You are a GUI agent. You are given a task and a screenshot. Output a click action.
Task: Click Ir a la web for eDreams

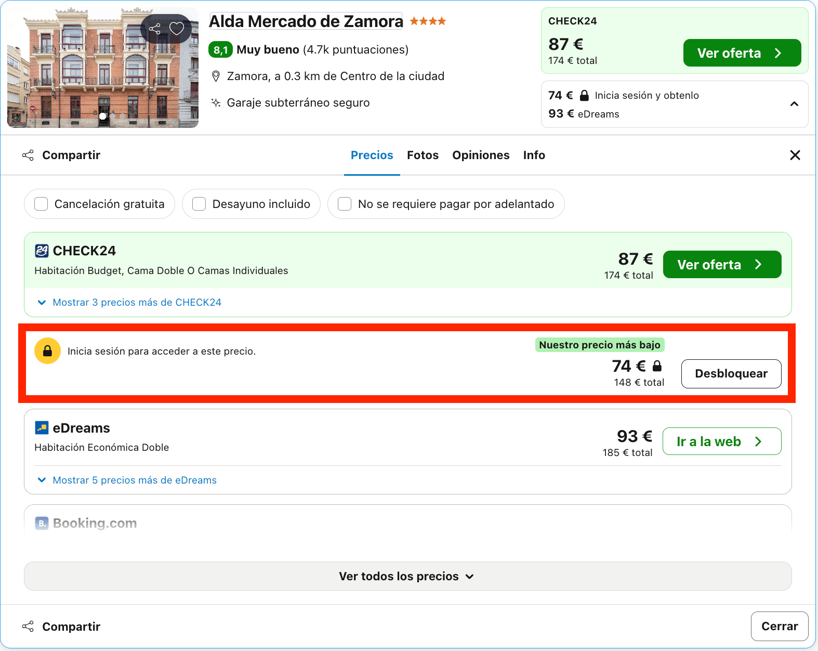tap(722, 441)
